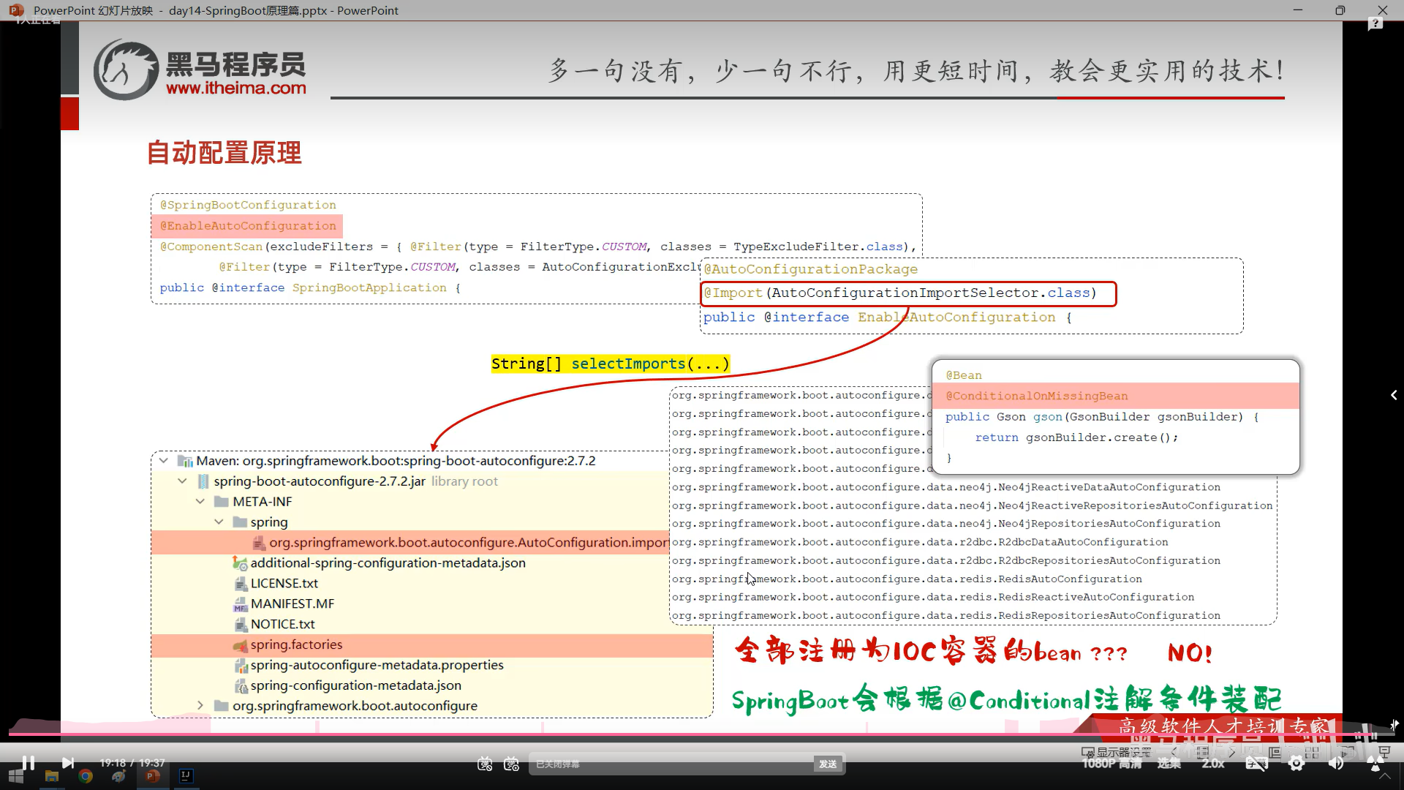
Task: Toggle the danmaku display icon
Action: pyautogui.click(x=485, y=764)
